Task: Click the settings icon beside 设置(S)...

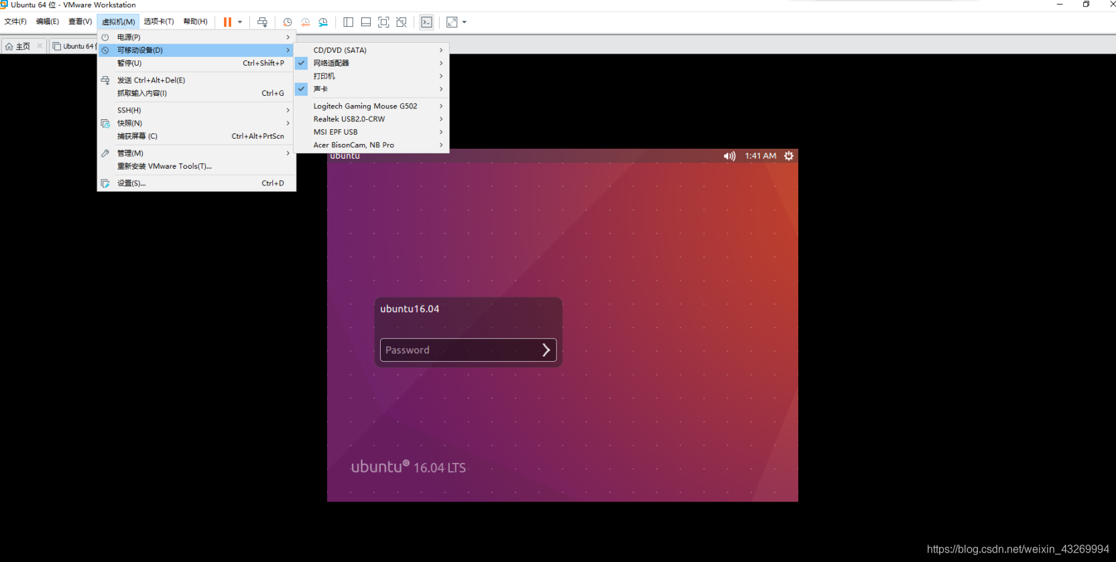Action: coord(105,183)
